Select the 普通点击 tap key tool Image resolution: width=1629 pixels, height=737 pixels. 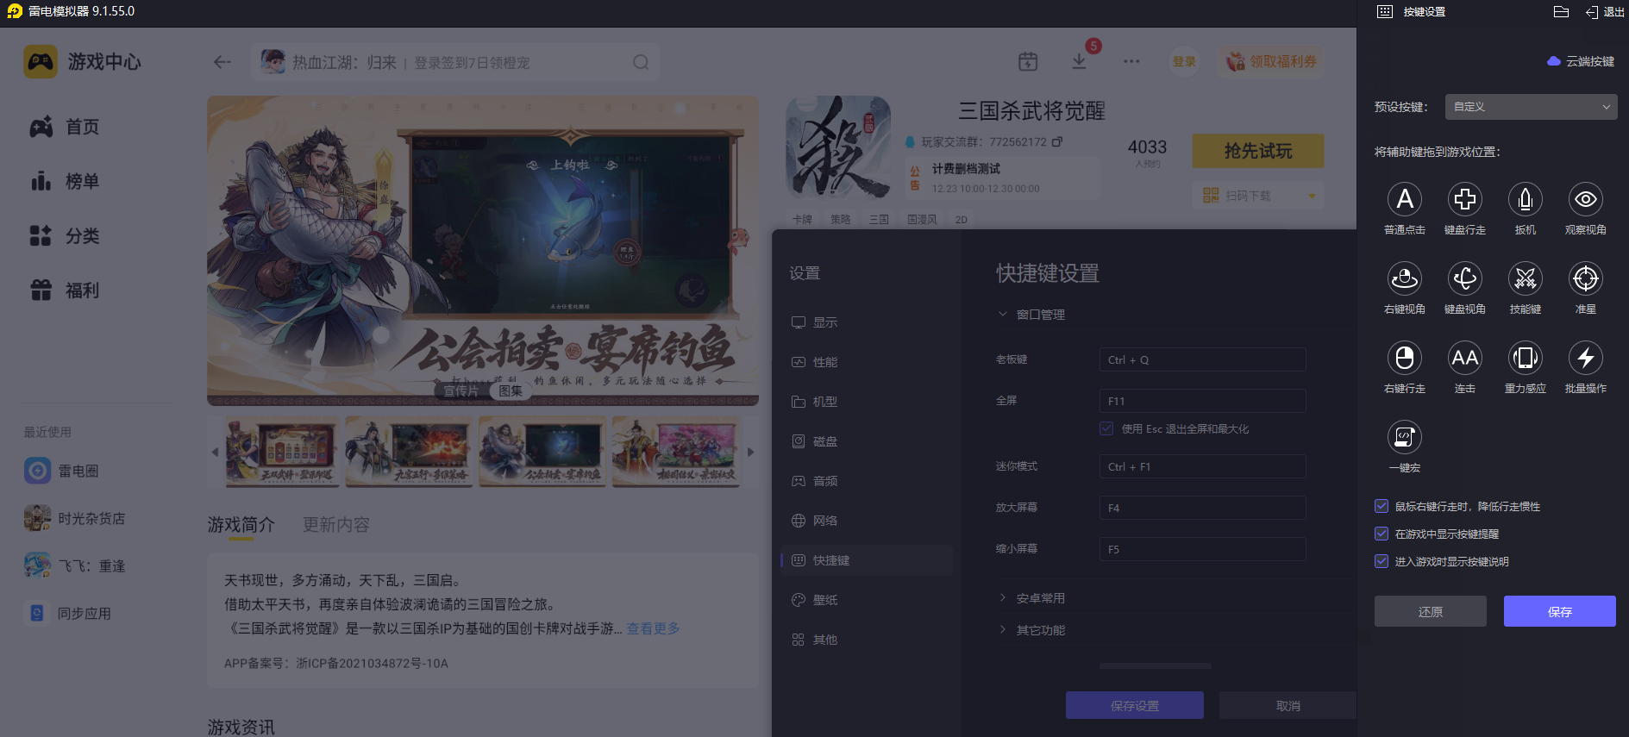click(1405, 200)
